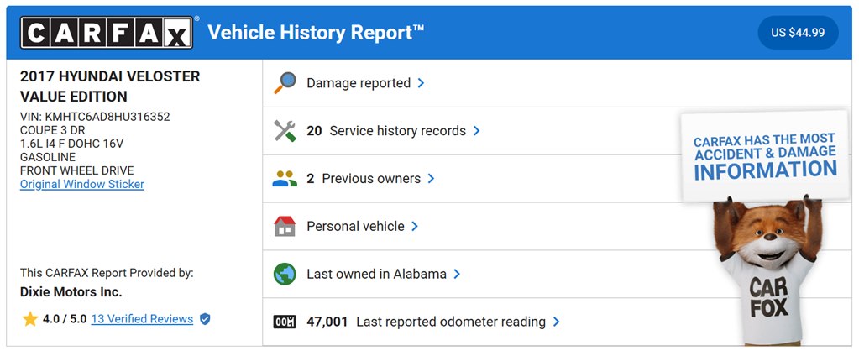Click the odometer reading icon

pos(285,322)
